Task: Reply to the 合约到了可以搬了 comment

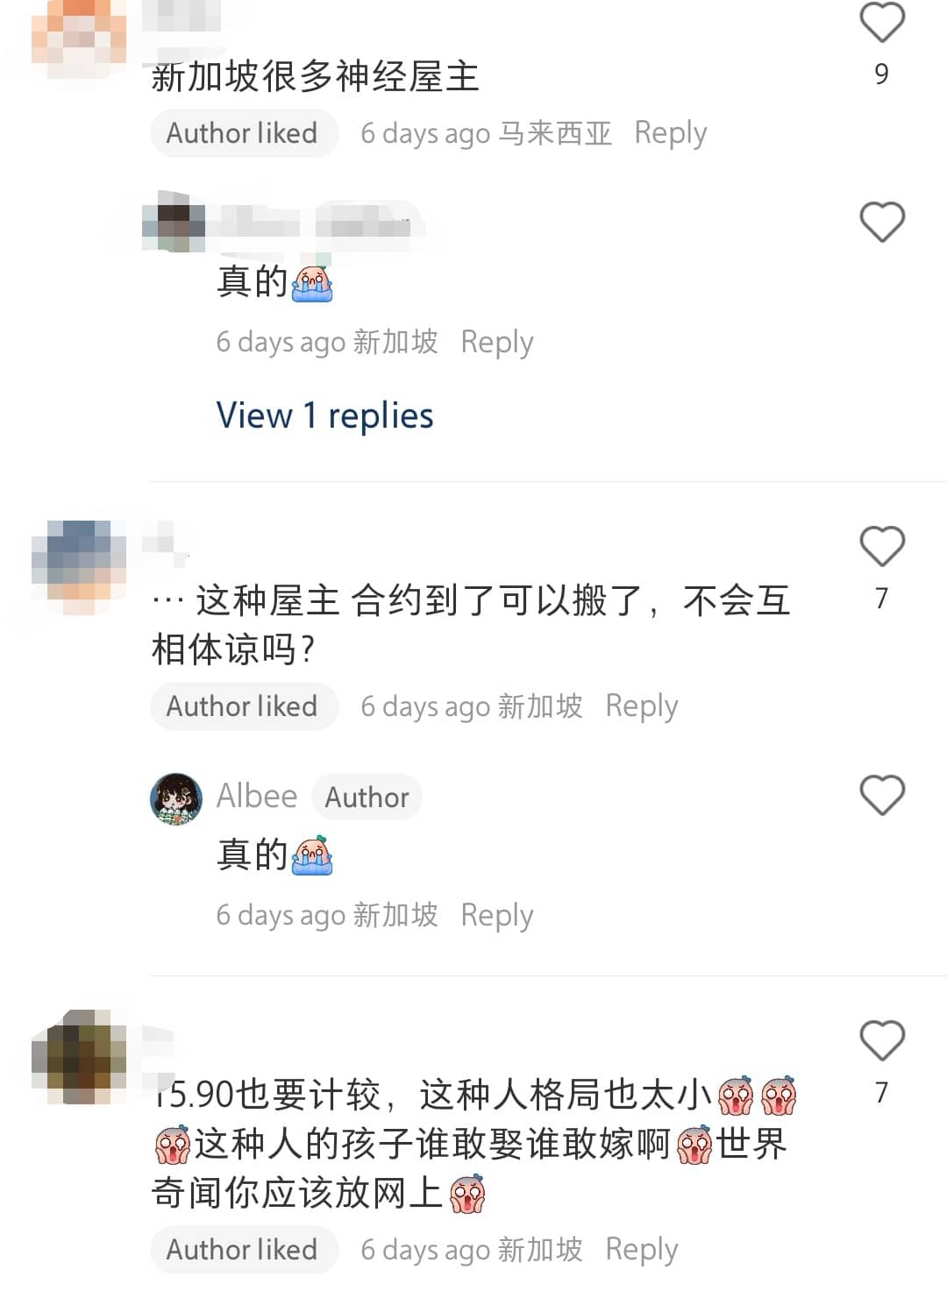Action: click(642, 706)
